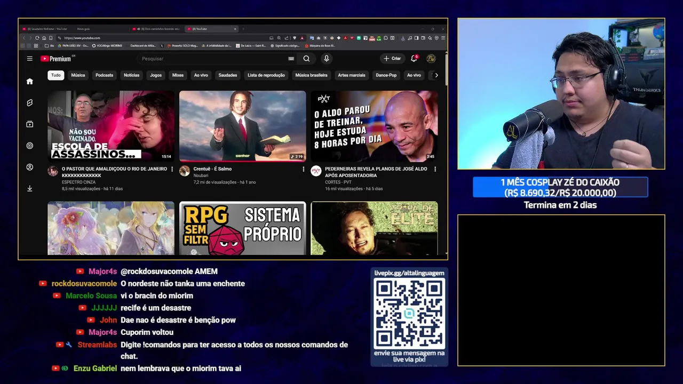Click the browser home icon
683x384 pixels.
tap(44, 38)
